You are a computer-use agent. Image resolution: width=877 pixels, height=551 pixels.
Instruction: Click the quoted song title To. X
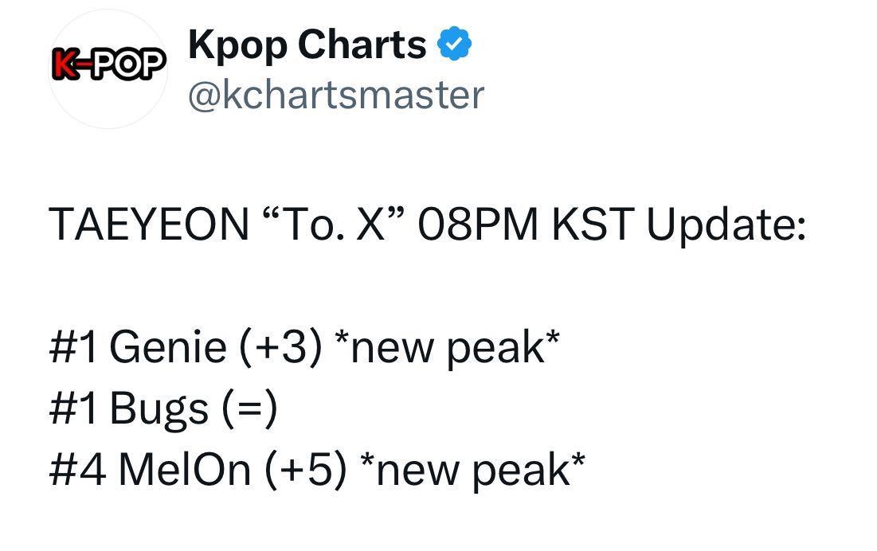[333, 225]
